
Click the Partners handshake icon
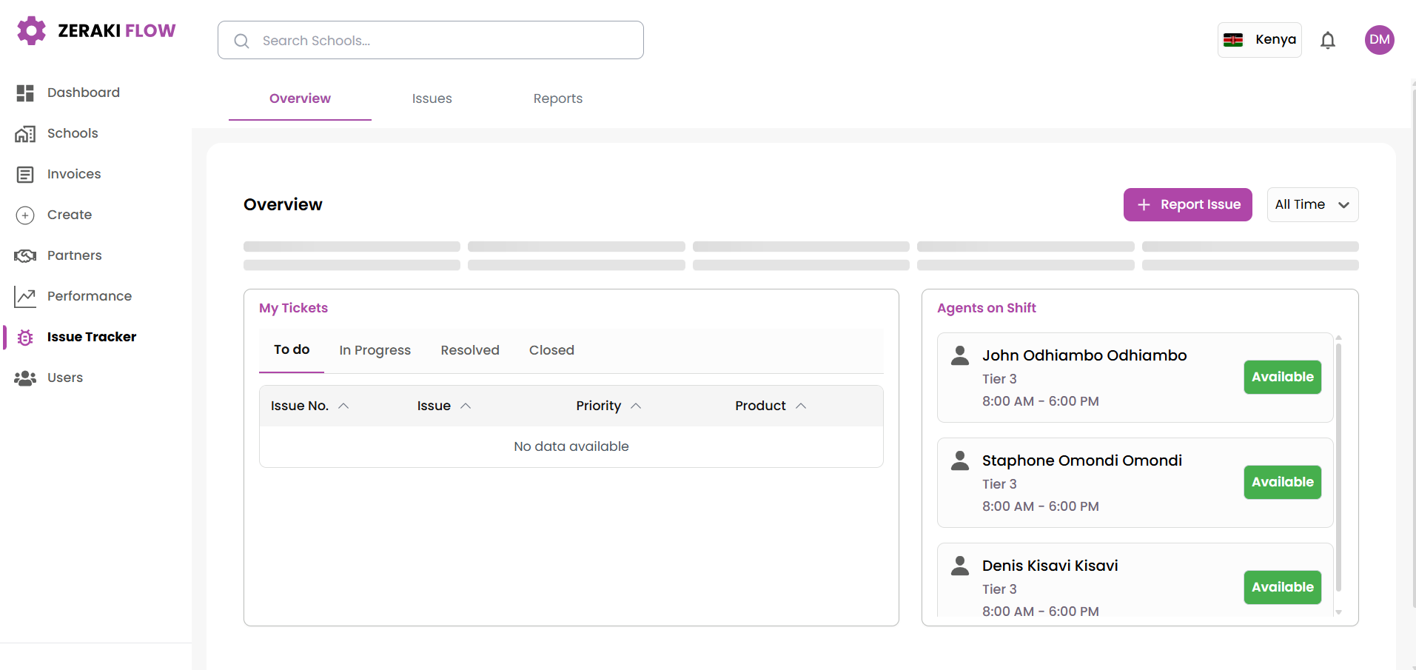[x=25, y=255]
